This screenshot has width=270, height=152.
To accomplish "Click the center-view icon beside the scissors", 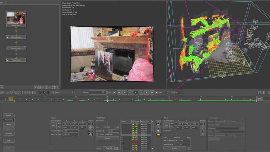I will (39, 88).
